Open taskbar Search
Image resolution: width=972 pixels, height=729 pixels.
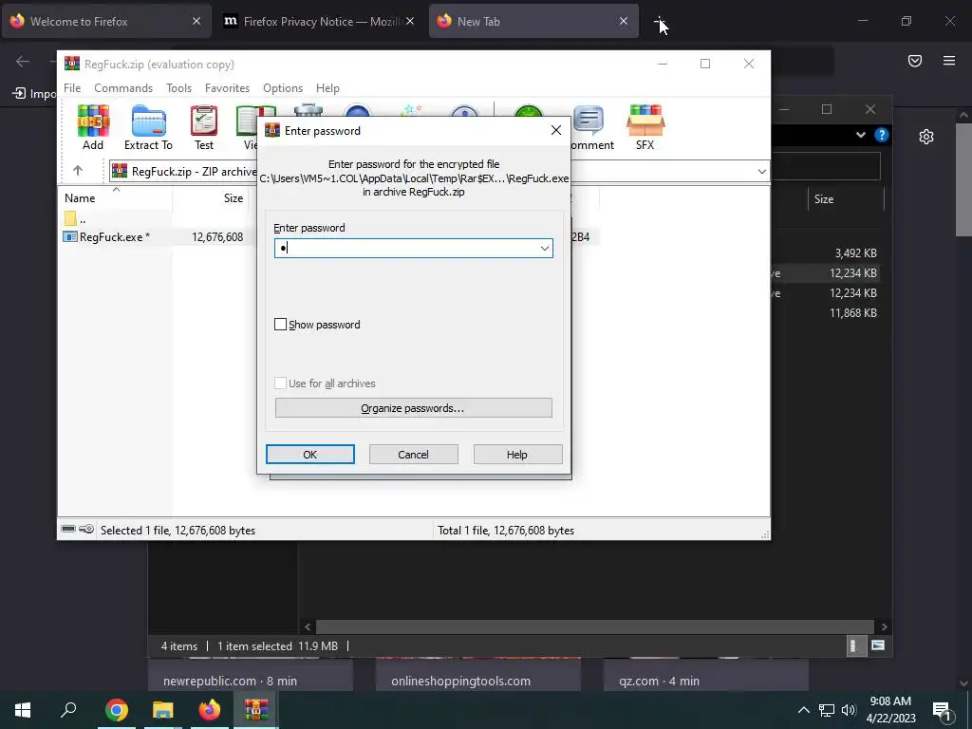[68, 710]
